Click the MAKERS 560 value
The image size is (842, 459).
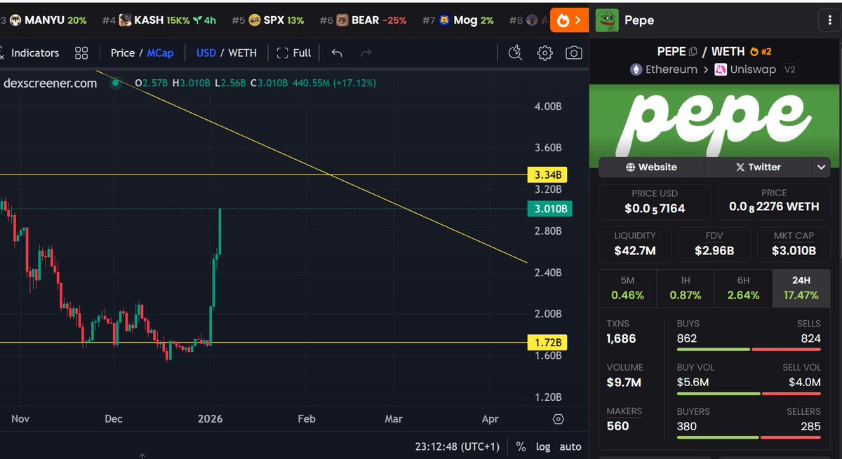pos(617,426)
